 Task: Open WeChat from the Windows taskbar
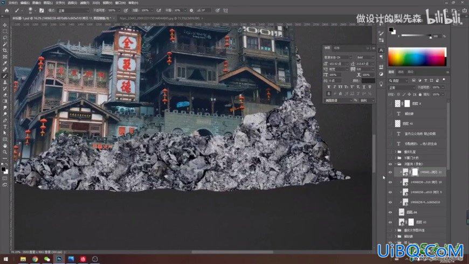47,259
